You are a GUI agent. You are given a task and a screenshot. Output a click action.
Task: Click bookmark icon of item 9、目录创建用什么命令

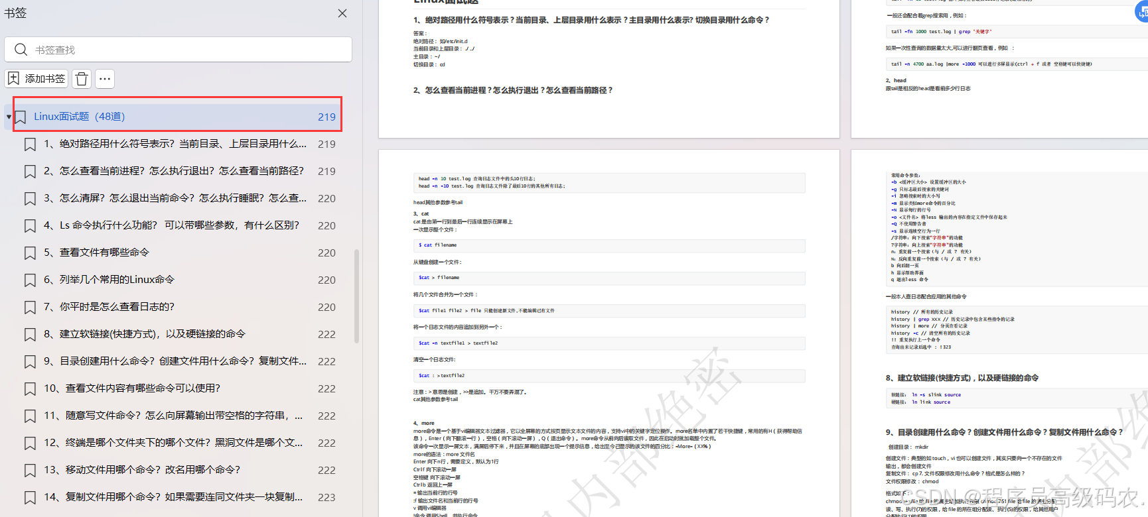click(30, 362)
